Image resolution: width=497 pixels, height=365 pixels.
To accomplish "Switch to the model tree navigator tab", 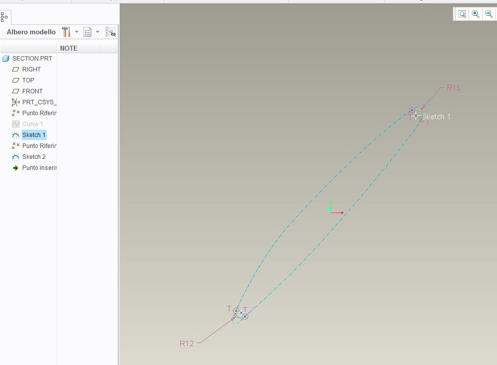I will 4,17.
